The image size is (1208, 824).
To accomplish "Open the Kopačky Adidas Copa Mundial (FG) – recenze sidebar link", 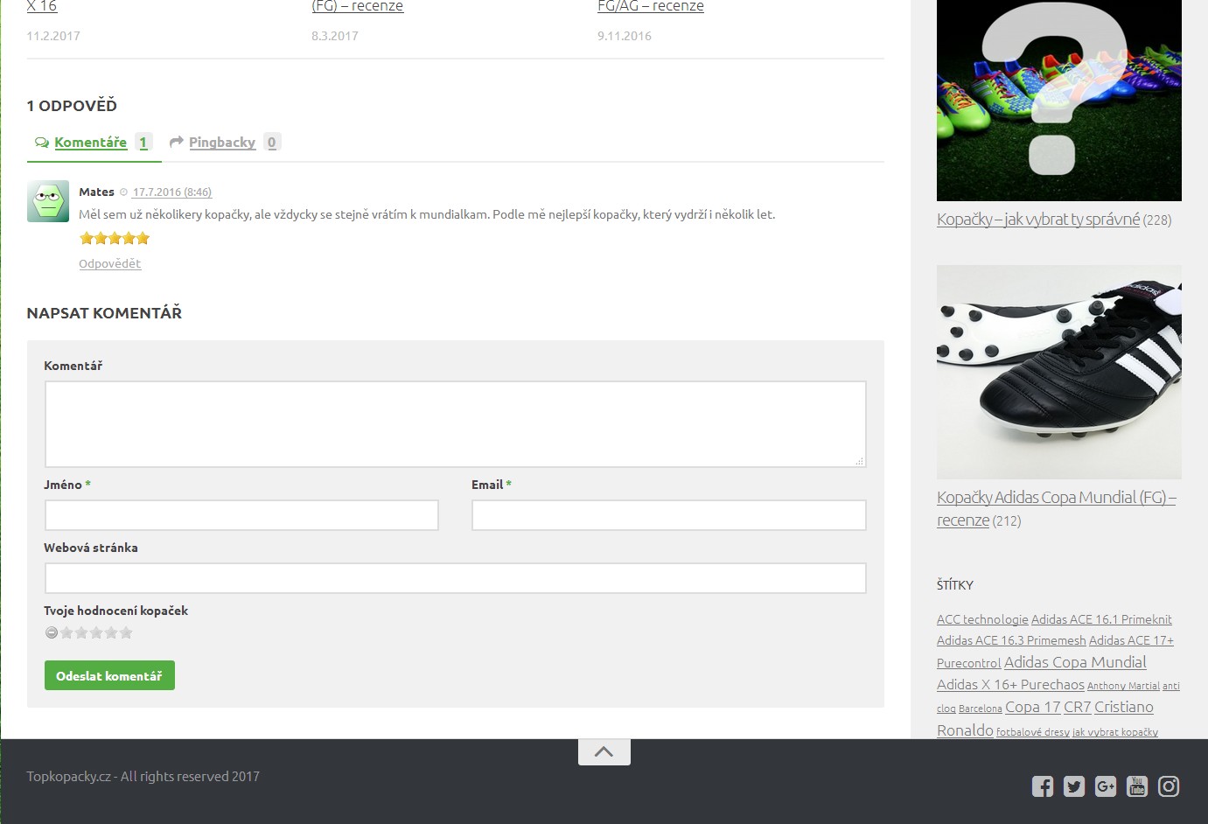I will click(x=1056, y=508).
